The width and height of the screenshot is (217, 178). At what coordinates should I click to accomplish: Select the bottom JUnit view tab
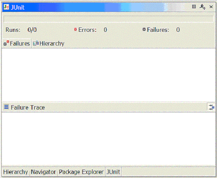[x=113, y=172]
